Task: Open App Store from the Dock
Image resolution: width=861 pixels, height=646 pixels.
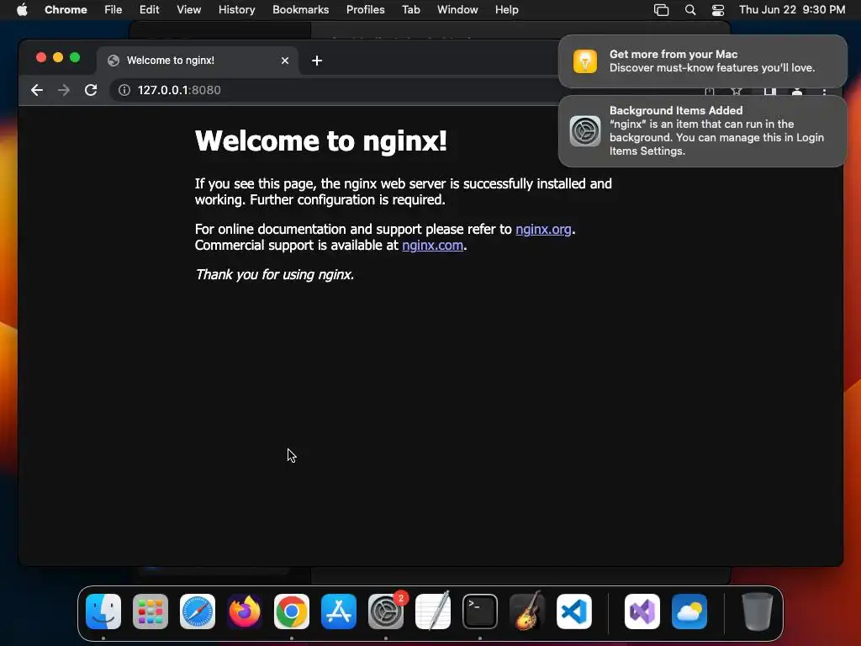Action: tap(339, 612)
